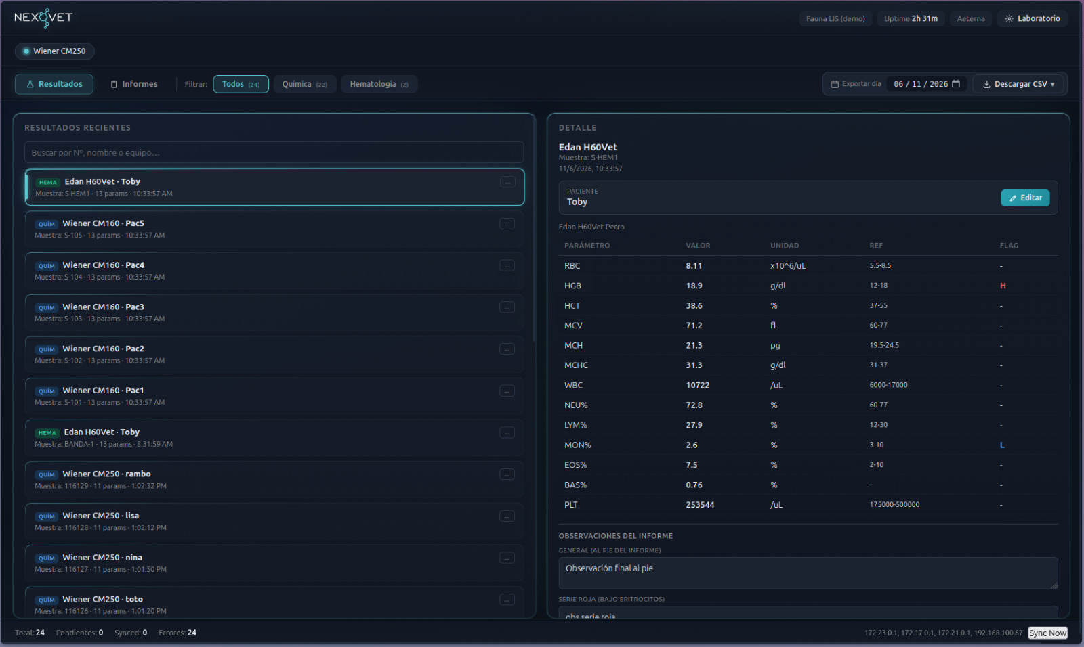Open options menu for Toby S-HEM1 result

pos(507,182)
